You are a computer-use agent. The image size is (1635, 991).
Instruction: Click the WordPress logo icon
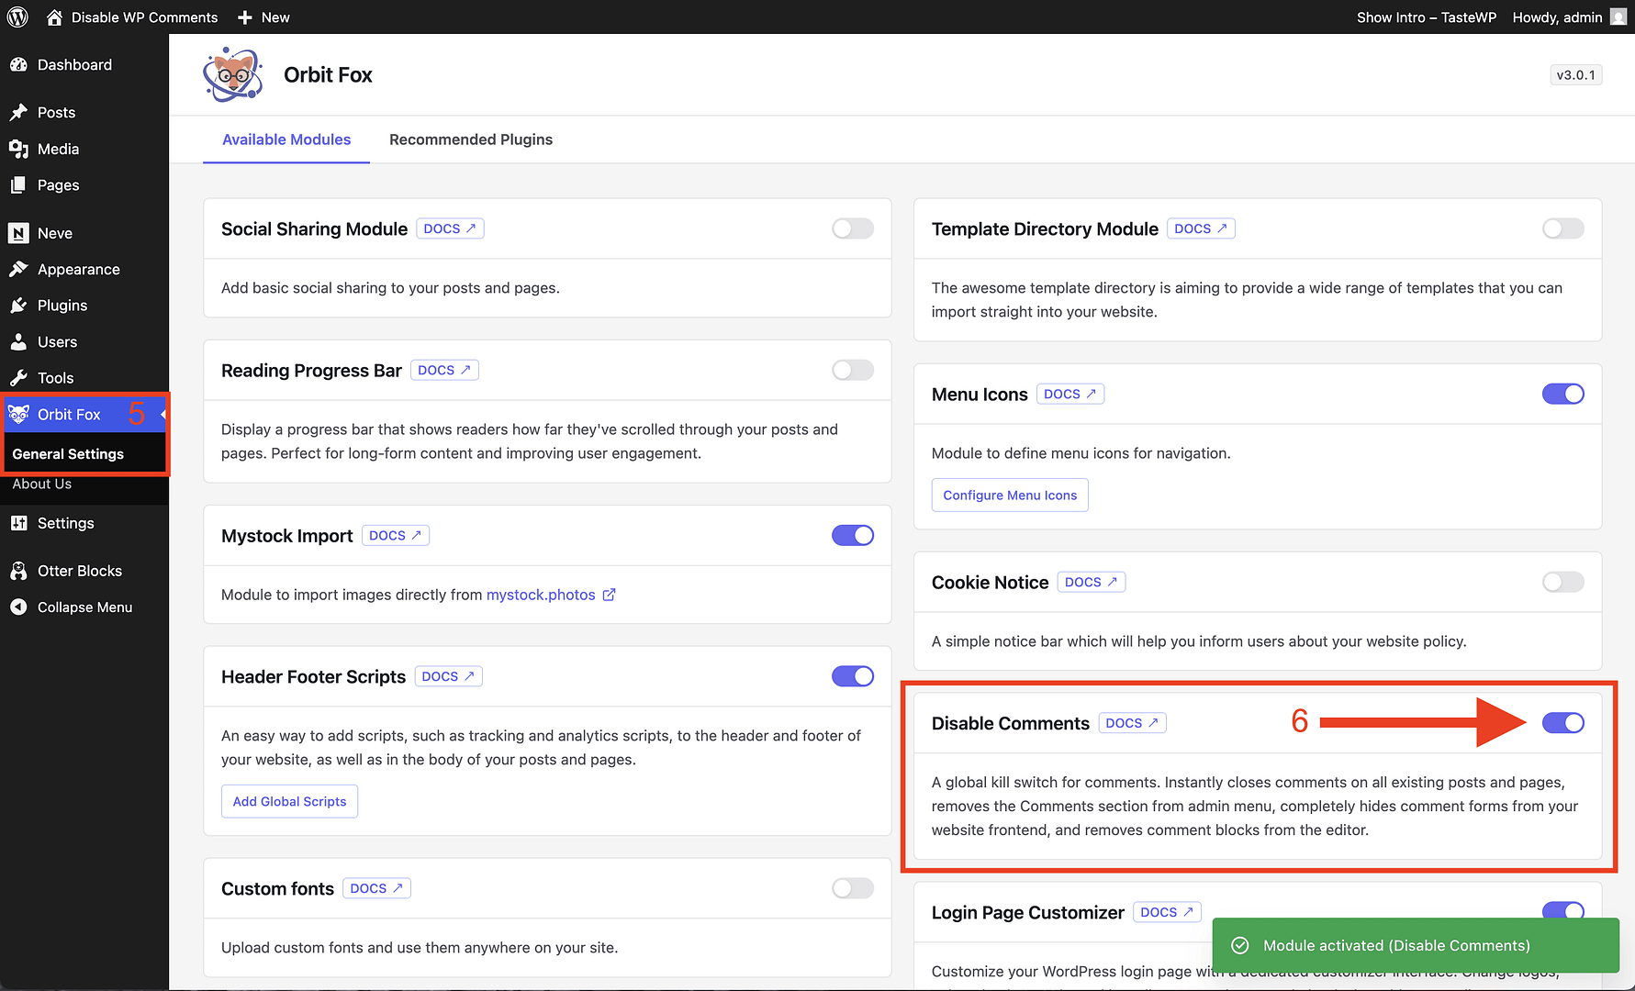click(x=17, y=17)
